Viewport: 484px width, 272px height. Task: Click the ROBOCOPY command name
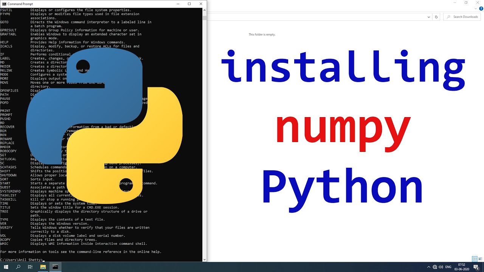point(8,151)
